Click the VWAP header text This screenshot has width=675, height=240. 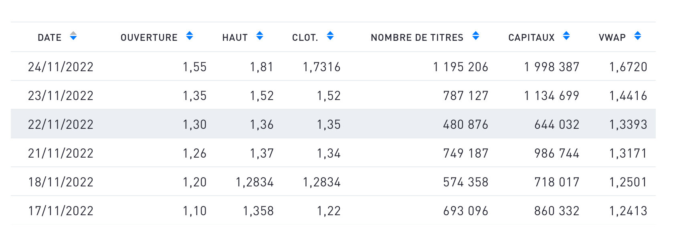coord(612,38)
